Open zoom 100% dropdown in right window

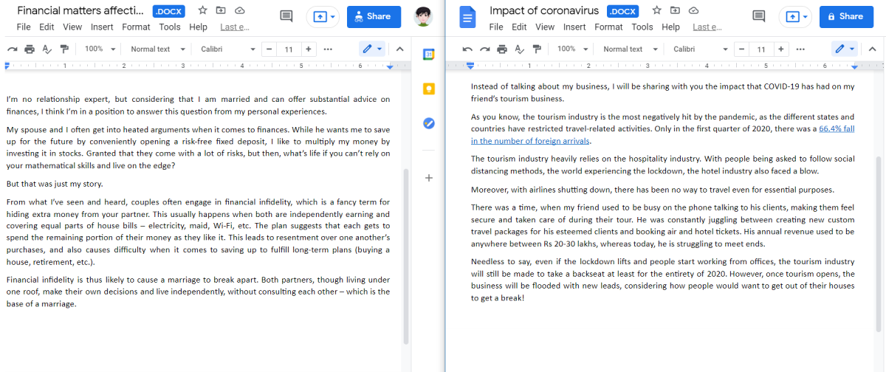point(573,49)
